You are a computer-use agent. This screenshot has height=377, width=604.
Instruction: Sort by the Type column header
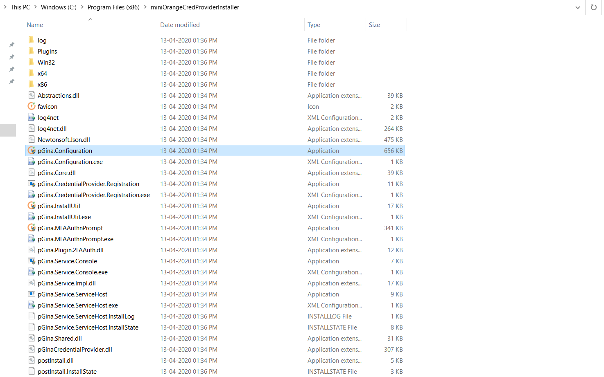[314, 25]
